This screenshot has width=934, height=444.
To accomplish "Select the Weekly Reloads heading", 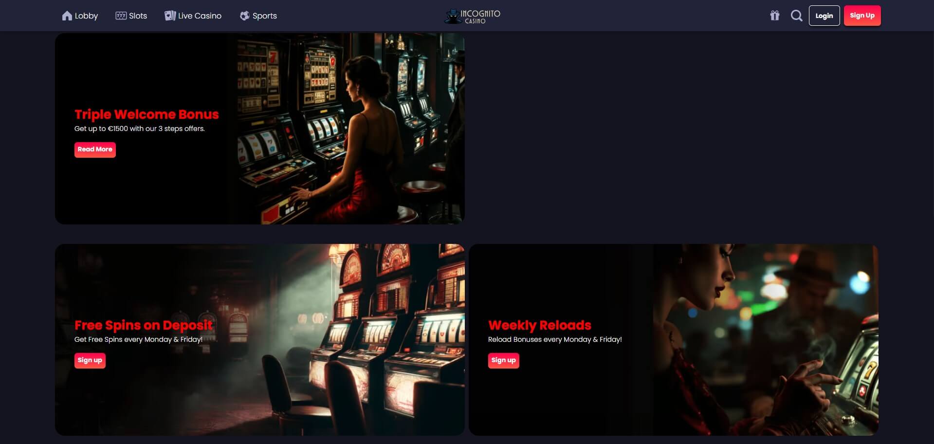I will 540,325.
